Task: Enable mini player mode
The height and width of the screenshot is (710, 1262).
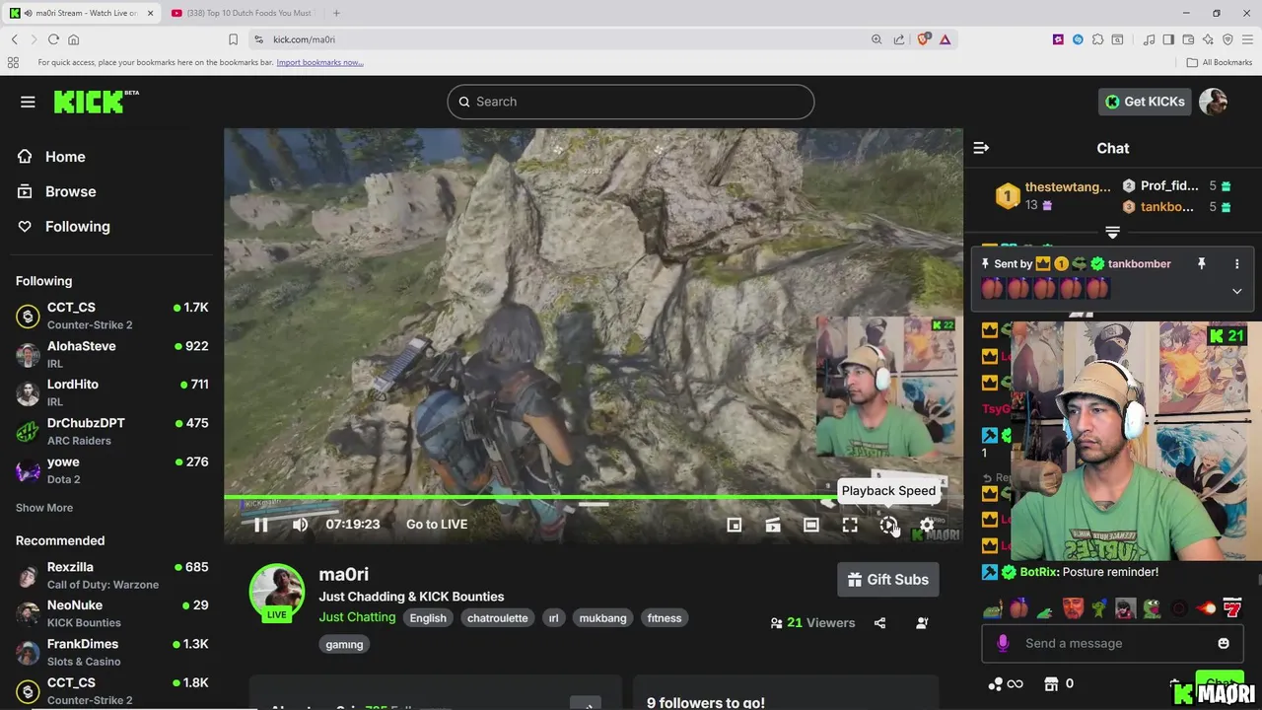Action: 735,525
